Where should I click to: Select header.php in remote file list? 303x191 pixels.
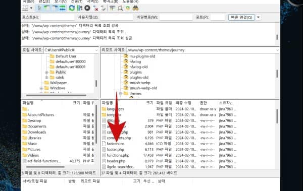pyautogui.click(x=116, y=161)
